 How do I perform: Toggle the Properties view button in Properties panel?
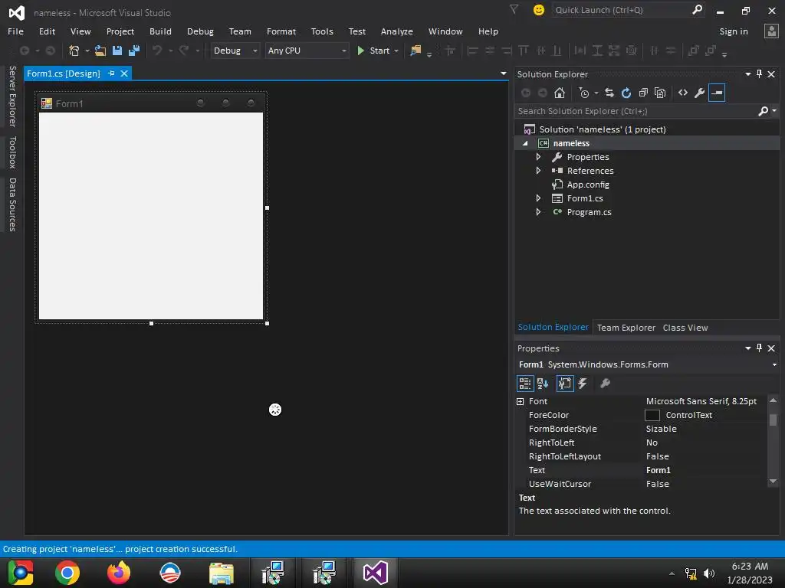point(565,384)
